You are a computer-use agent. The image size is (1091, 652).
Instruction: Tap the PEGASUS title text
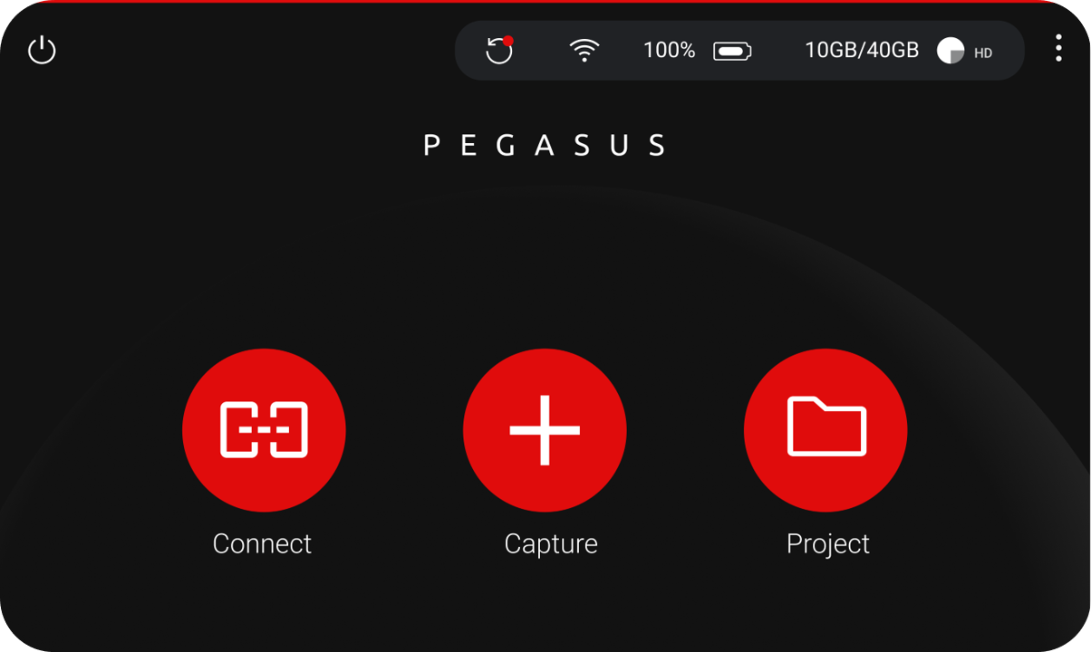tap(545, 146)
